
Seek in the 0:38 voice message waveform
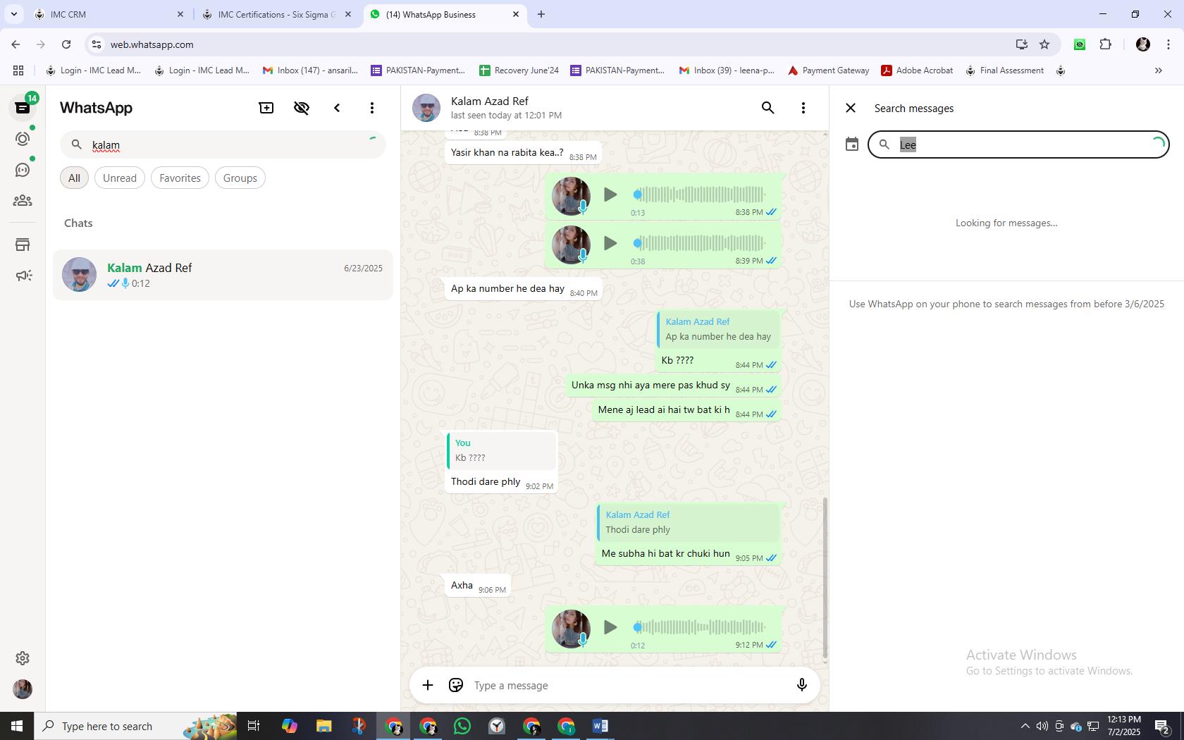(x=699, y=243)
